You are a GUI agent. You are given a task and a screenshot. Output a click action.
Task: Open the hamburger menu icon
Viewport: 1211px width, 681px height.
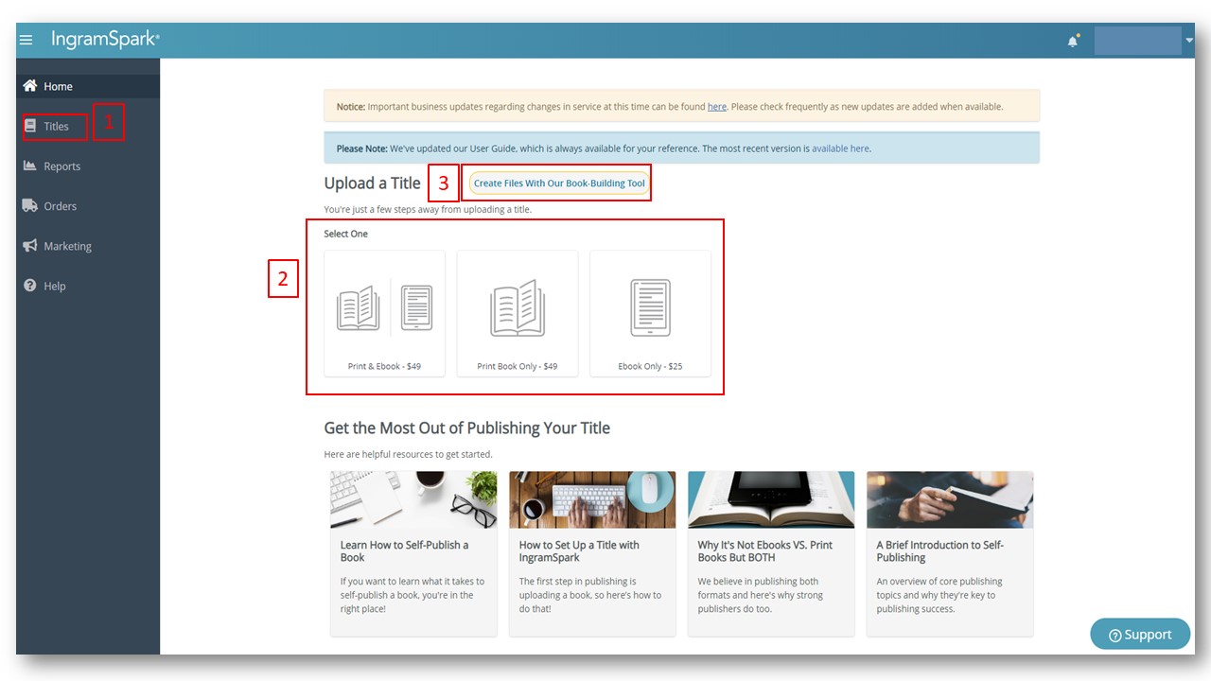point(26,40)
